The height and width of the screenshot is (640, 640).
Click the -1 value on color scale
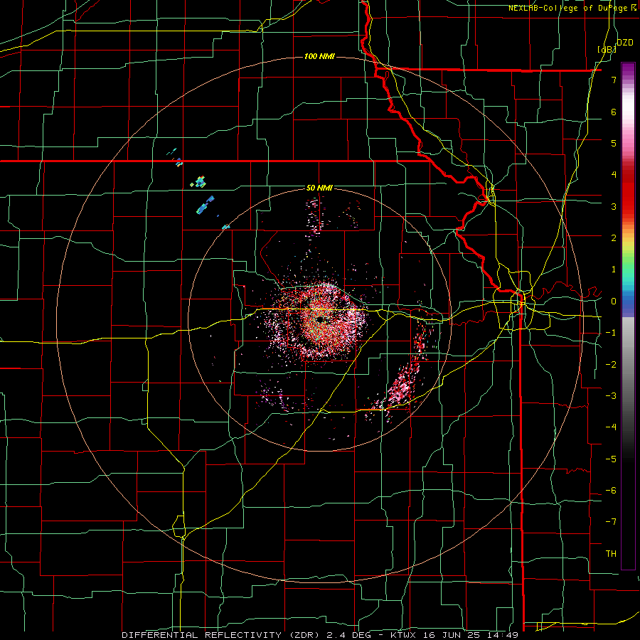tap(611, 333)
